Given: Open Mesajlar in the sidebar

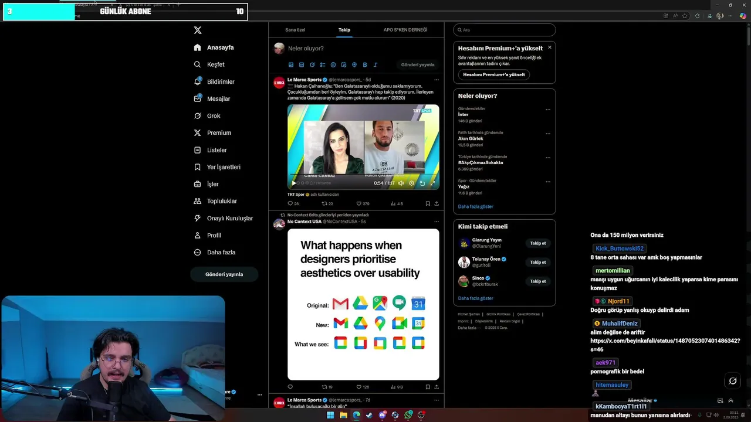Looking at the screenshot, I should tap(212, 98).
